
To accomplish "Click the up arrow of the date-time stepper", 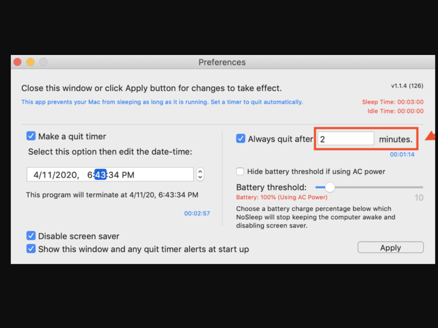I will tap(200, 171).
